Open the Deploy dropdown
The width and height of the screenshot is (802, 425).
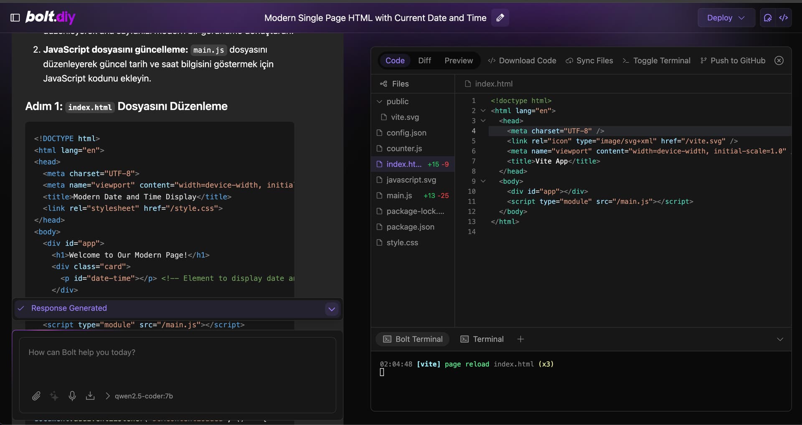(726, 18)
